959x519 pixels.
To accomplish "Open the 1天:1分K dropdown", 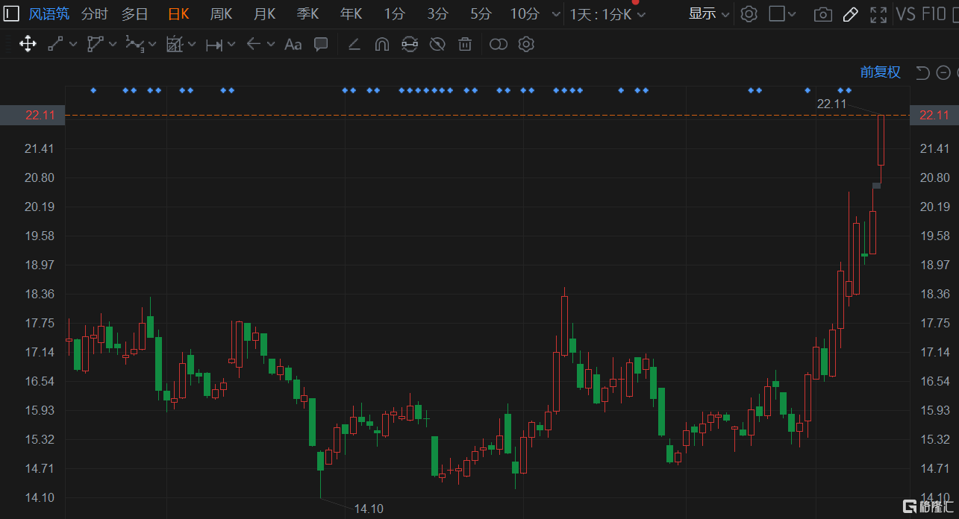I will point(607,14).
